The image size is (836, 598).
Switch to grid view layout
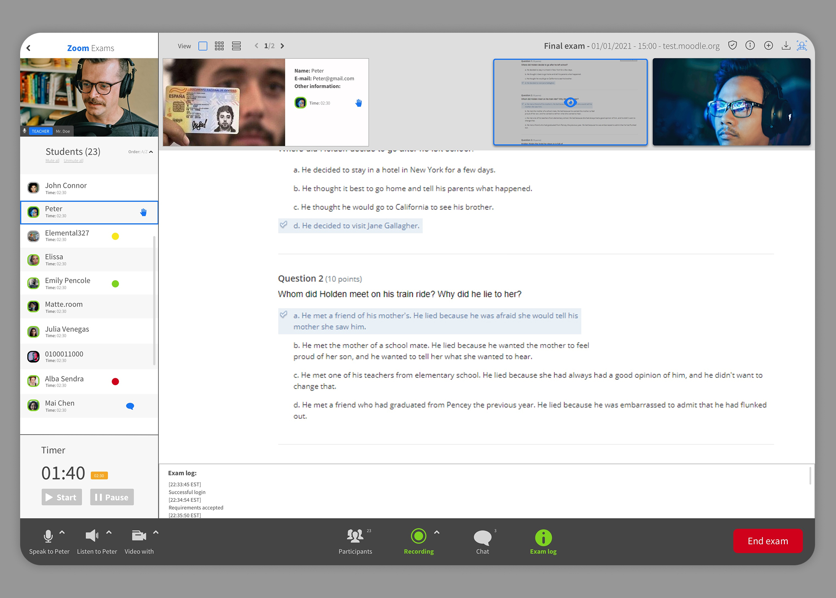219,46
